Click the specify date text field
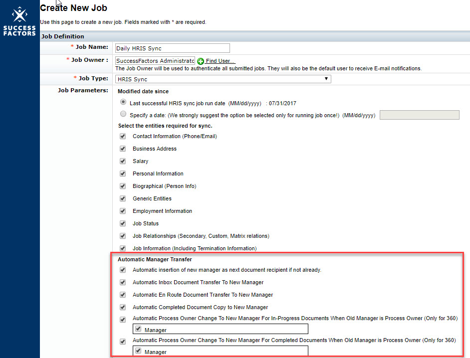This screenshot has height=358, width=470. coord(419,115)
